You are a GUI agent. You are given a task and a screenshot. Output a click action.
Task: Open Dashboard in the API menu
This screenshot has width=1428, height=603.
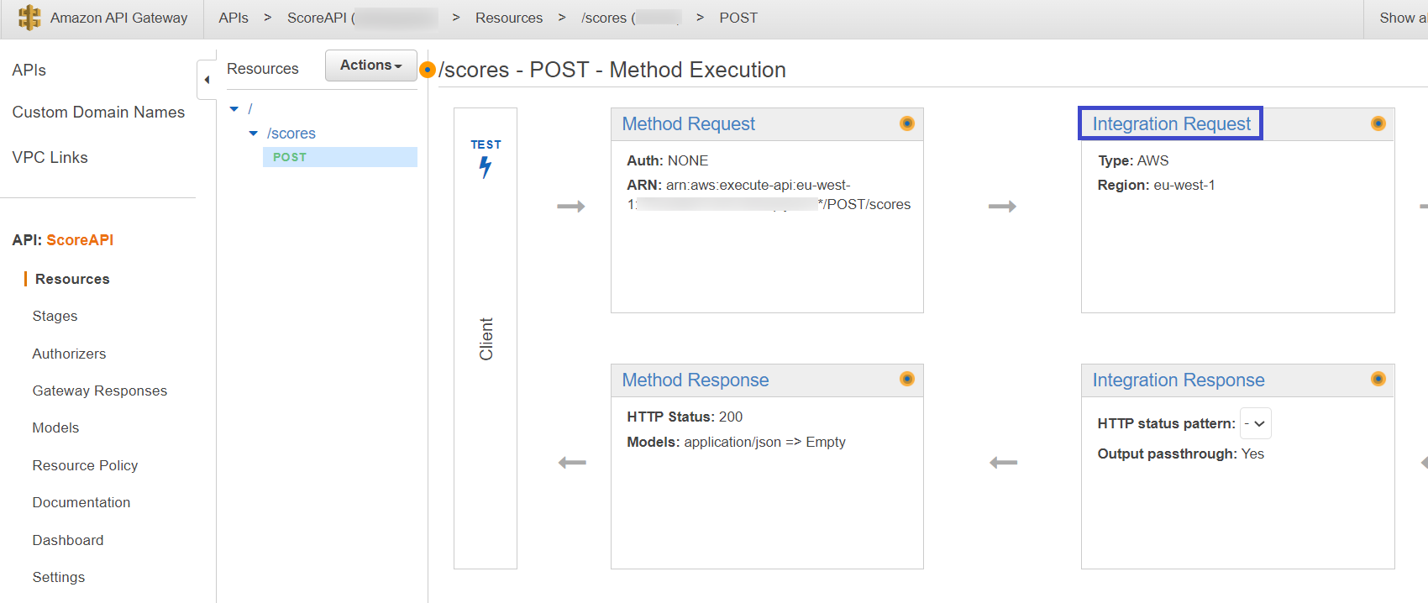click(68, 540)
